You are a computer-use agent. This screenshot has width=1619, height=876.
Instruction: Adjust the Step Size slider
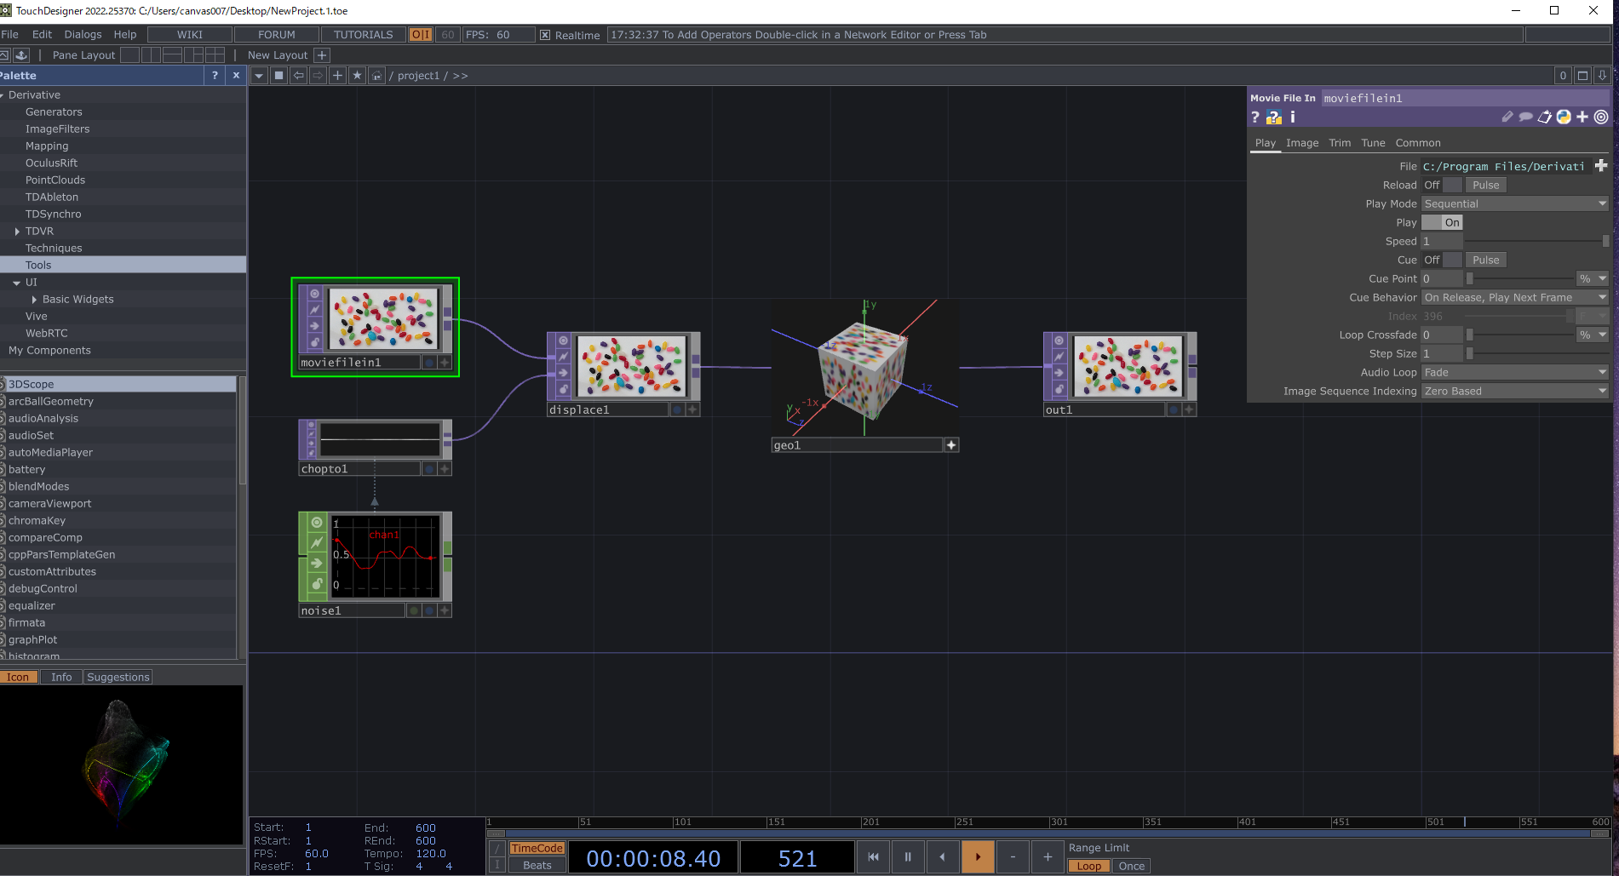[1537, 353]
